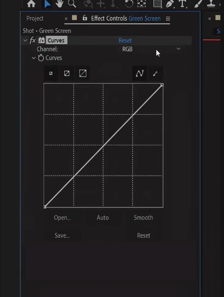Set the curve graph to small size
This screenshot has width=224, height=297.
tap(51, 73)
